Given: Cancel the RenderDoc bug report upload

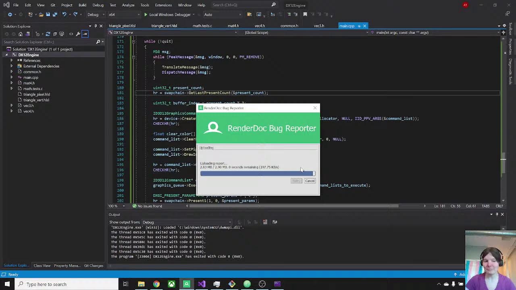Looking at the screenshot, I should pyautogui.click(x=310, y=181).
